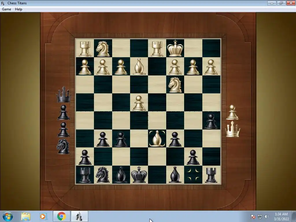296x222 pixels.
Task: Move to the highlighted square on bottom row
Action: 193,175
